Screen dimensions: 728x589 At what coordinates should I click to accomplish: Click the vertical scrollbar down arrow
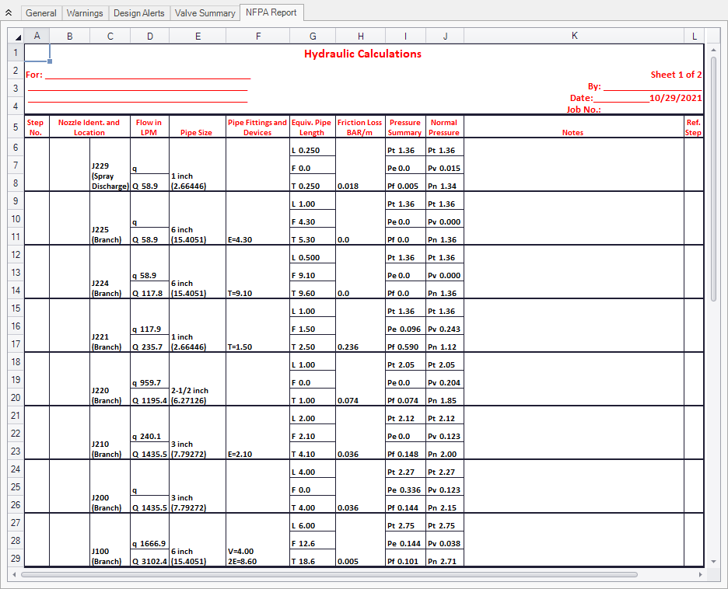tap(714, 561)
